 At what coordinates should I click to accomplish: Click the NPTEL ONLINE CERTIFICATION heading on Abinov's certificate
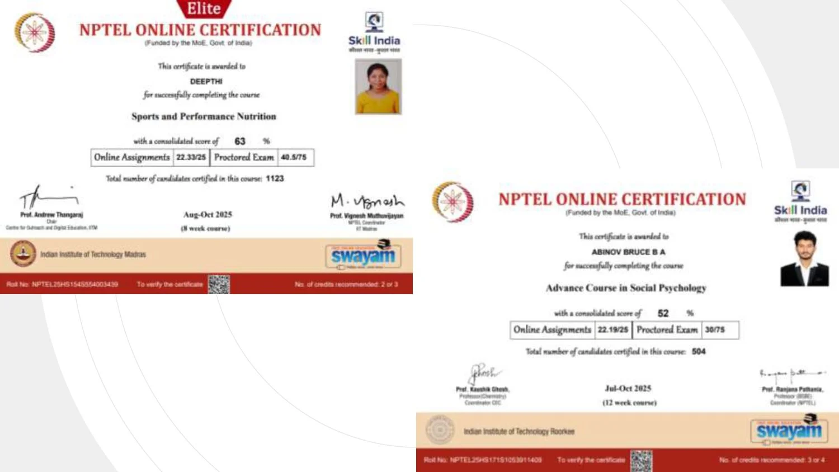click(623, 200)
